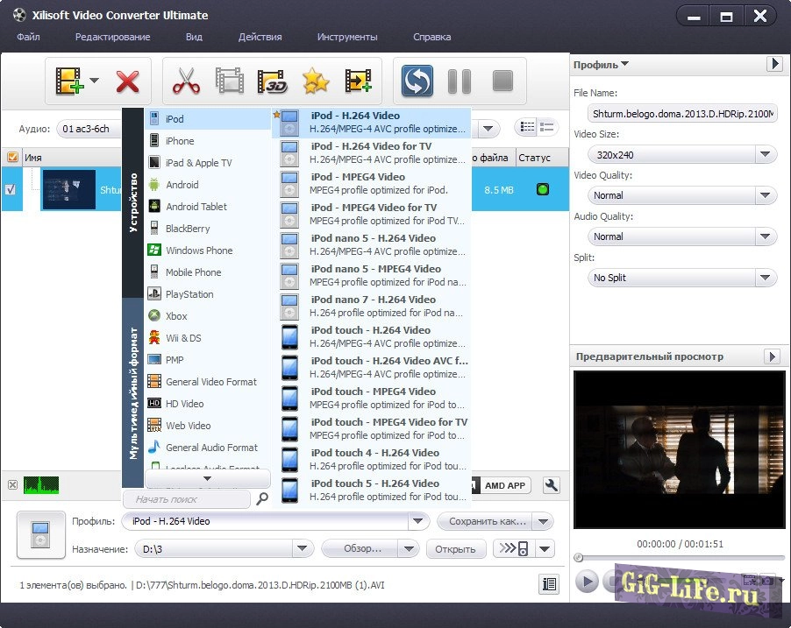Screen dimensions: 791x628
Task: Expand the Video Size 320x240 dropdown
Action: pos(681,155)
